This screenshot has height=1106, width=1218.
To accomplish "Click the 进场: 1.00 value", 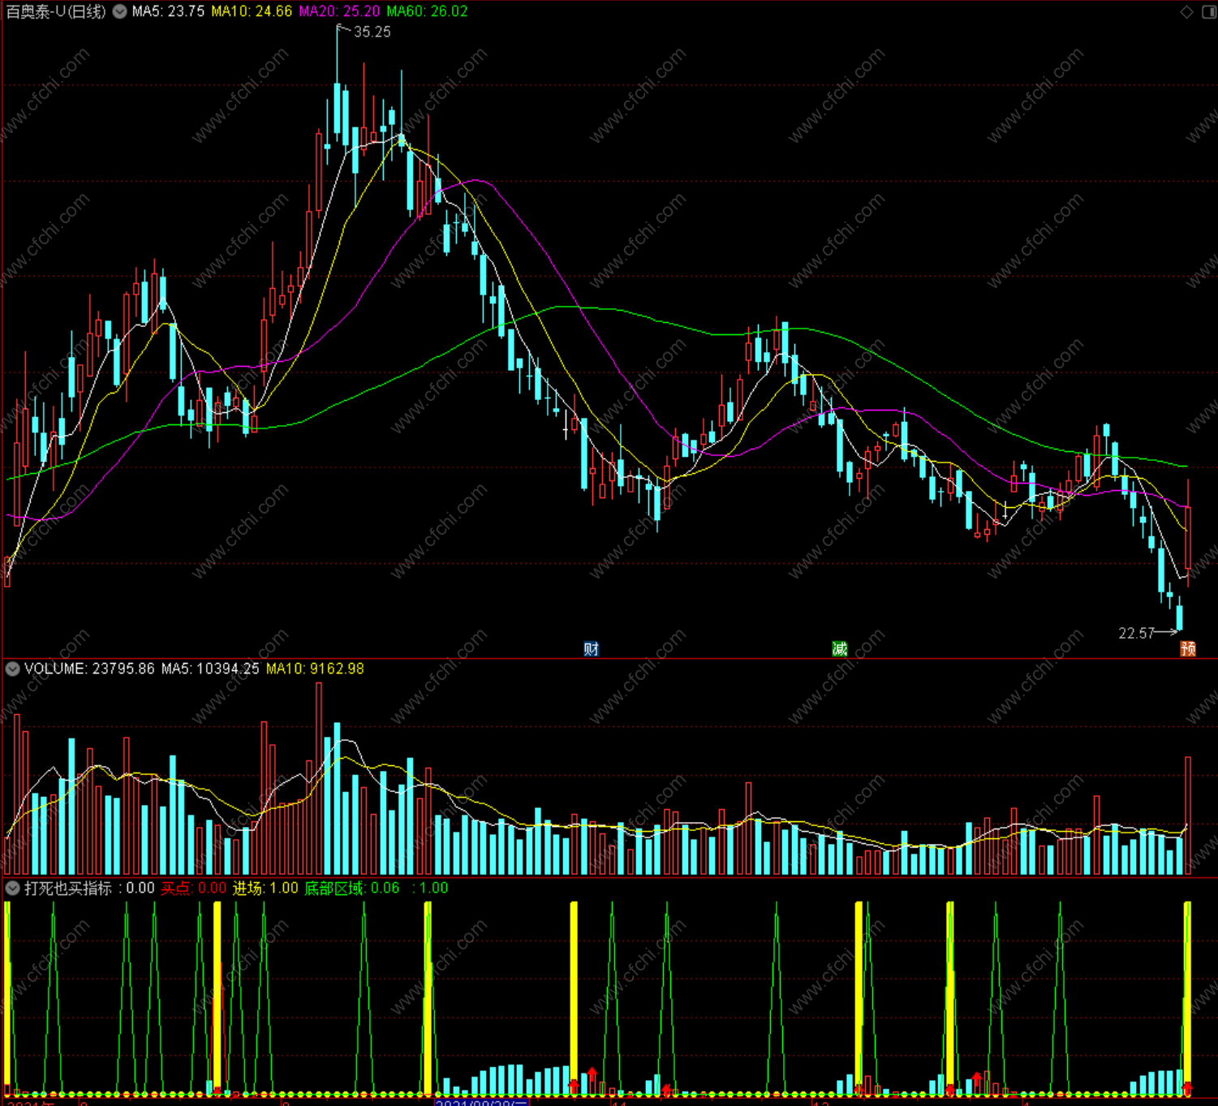I will click(x=265, y=888).
